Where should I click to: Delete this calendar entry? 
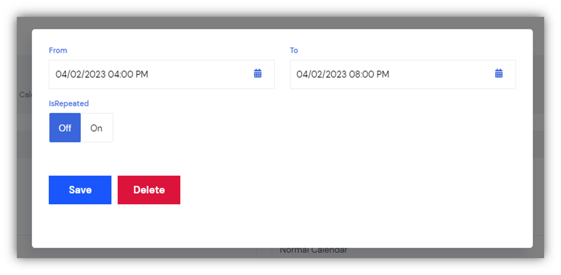pos(149,190)
